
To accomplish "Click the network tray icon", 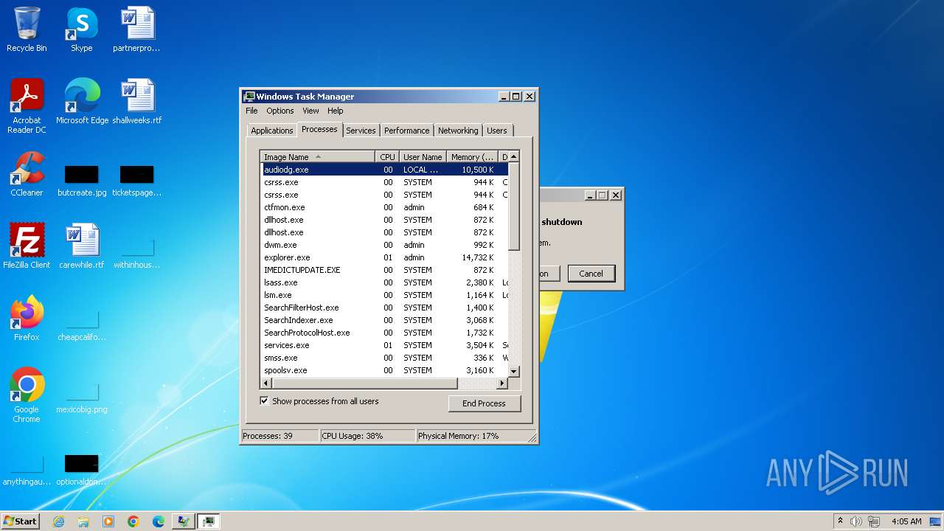I will click(875, 521).
